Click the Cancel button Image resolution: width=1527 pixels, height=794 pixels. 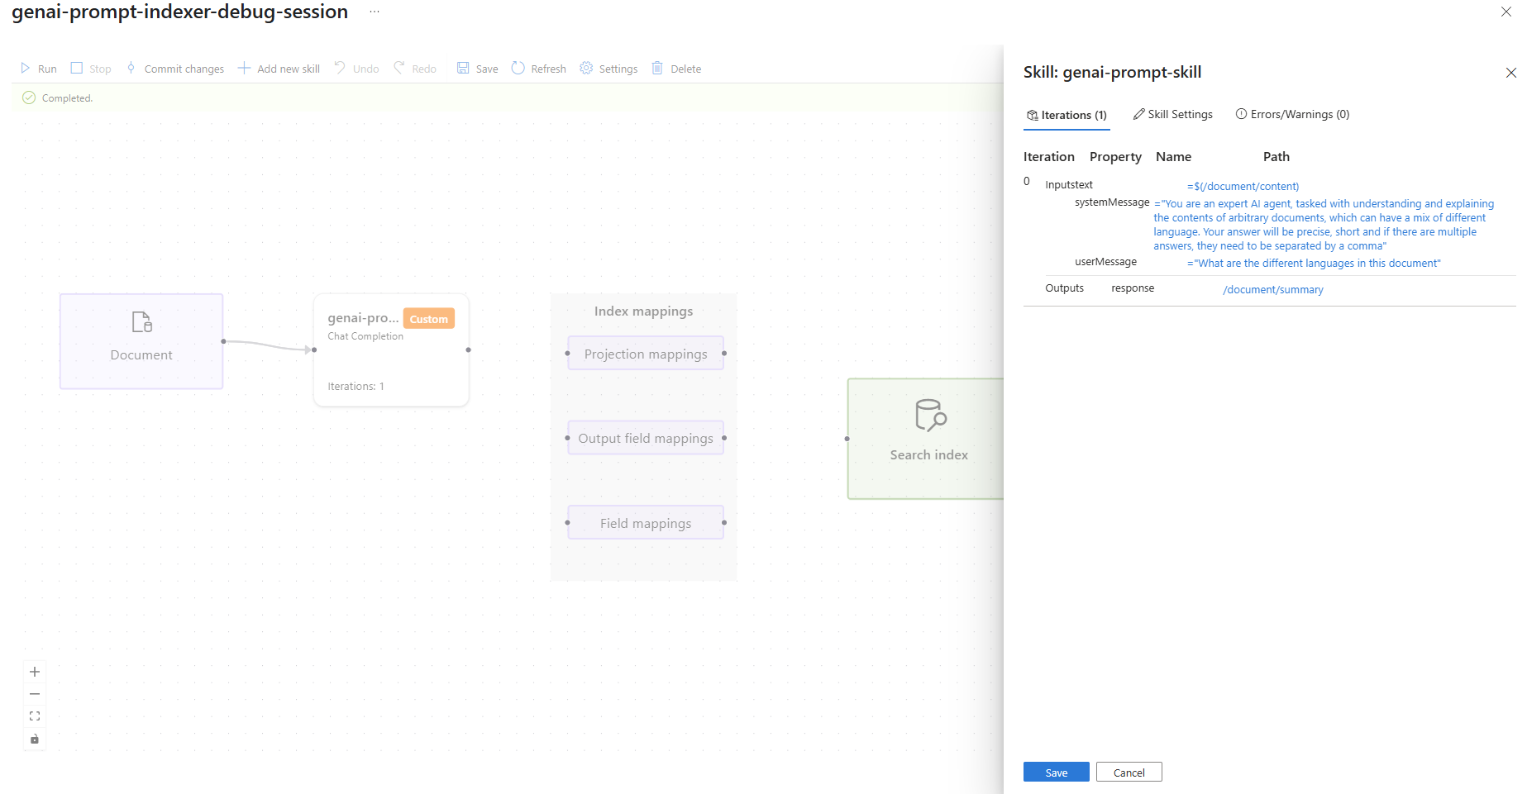[1129, 773]
